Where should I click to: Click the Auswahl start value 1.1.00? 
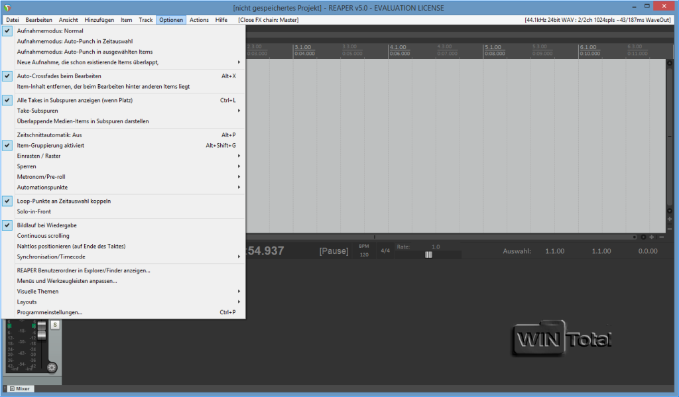tap(555, 251)
